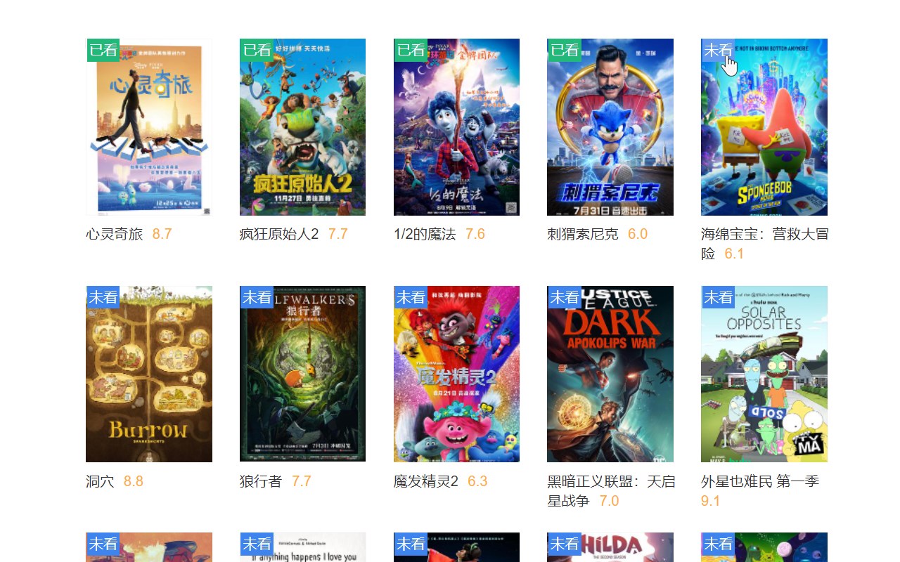Open the partially visible Hilda poster
Screen dimensions: 900x562
(x=610, y=547)
